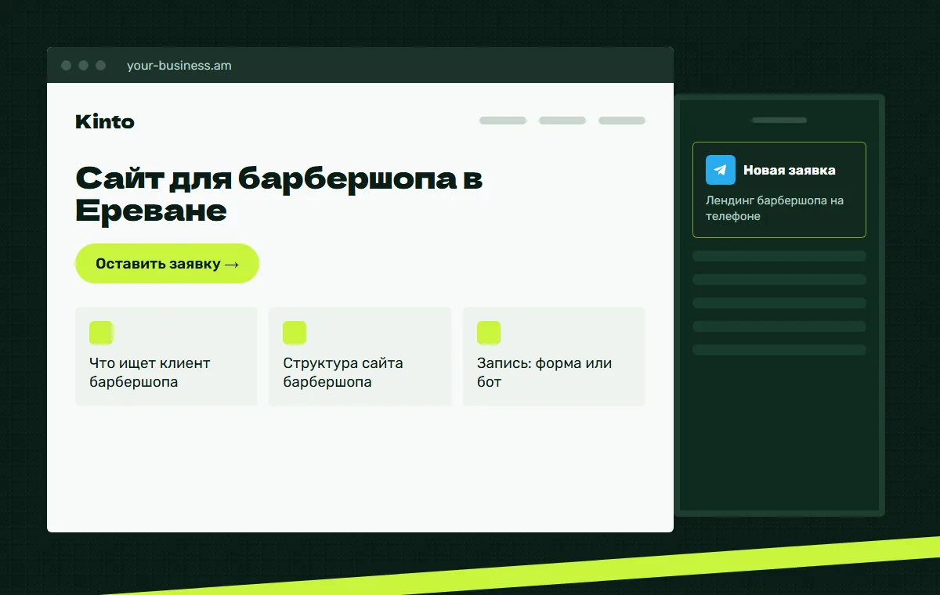The image size is (940, 595).
Task: Click the your-business.am address bar
Action: click(179, 66)
